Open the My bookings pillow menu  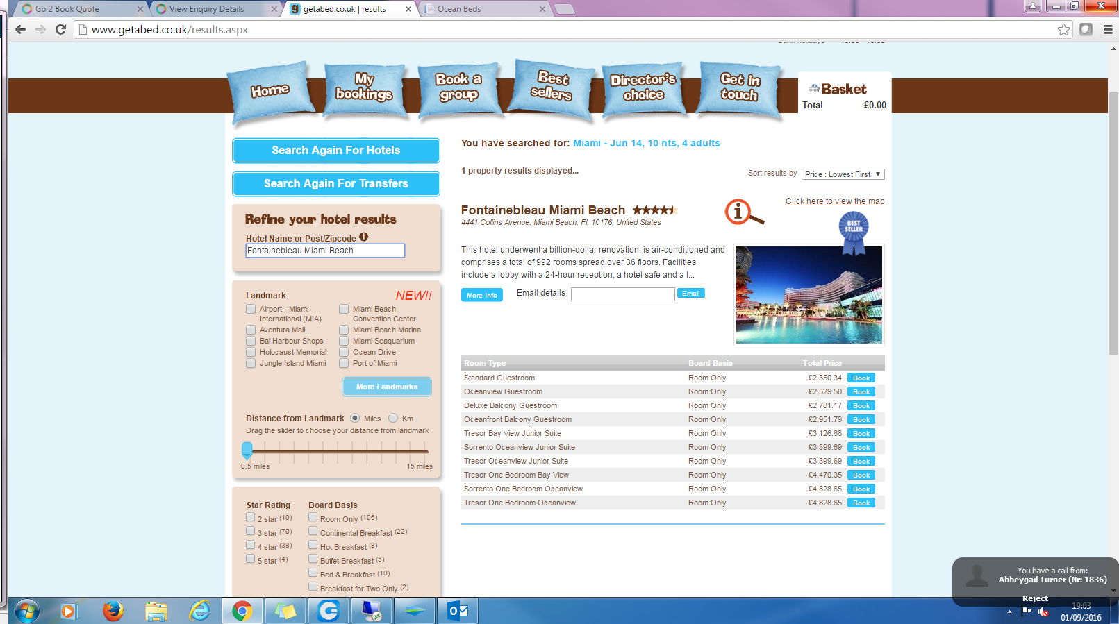click(365, 91)
